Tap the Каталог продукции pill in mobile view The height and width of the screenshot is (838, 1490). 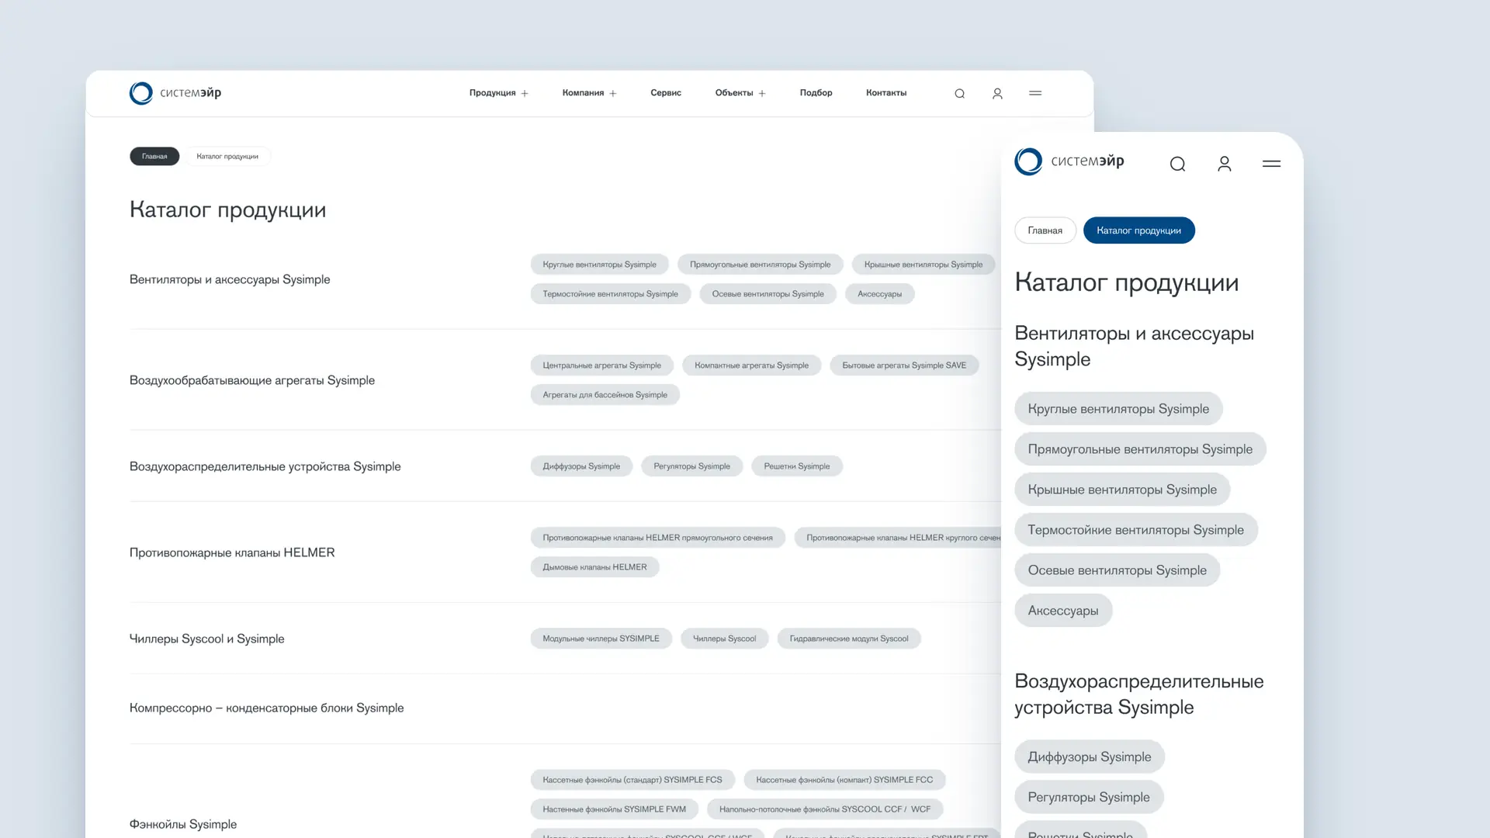point(1138,230)
